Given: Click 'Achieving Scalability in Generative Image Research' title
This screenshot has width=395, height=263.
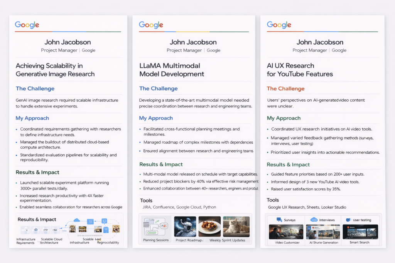Looking at the screenshot, I should [x=55, y=70].
